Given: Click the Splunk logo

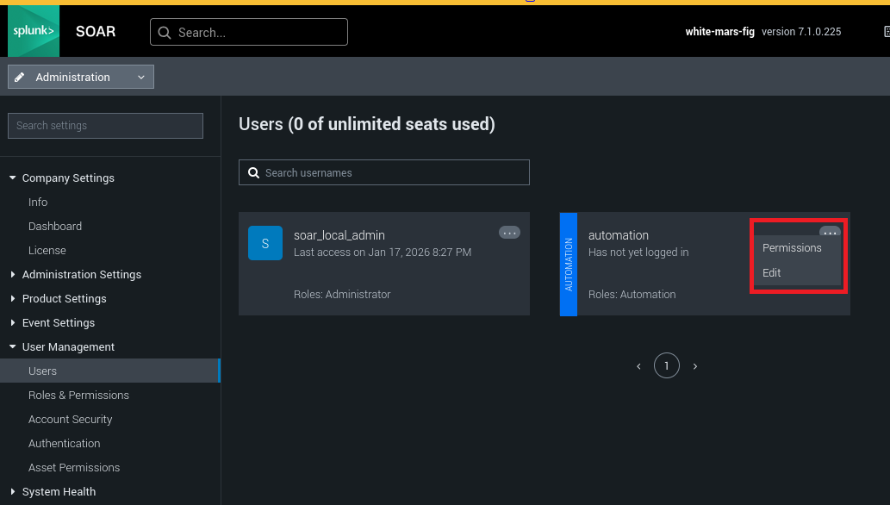Looking at the screenshot, I should pos(34,31).
